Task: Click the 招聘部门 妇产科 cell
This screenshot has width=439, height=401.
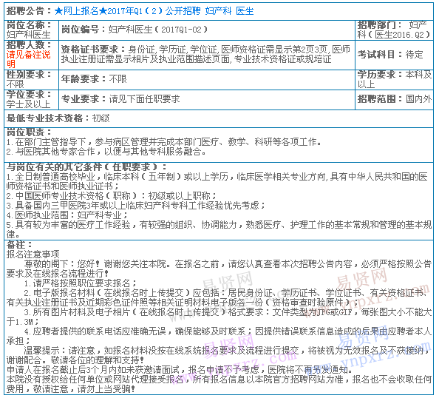Action: (x=394, y=30)
